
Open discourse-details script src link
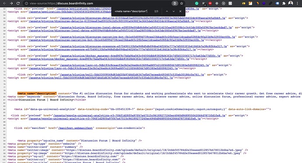(x=112, y=21)
